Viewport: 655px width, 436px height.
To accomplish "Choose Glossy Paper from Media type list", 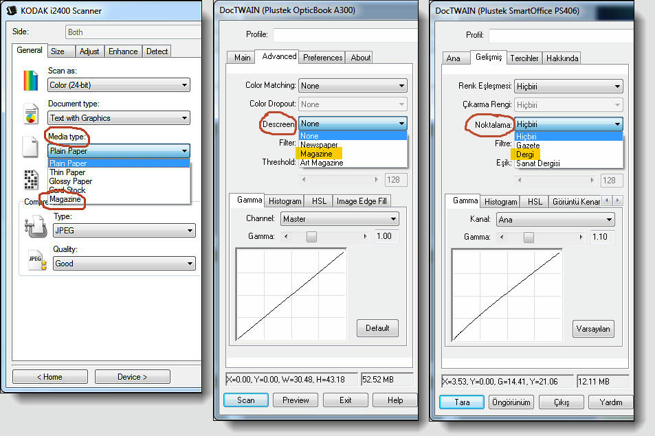I will point(71,181).
